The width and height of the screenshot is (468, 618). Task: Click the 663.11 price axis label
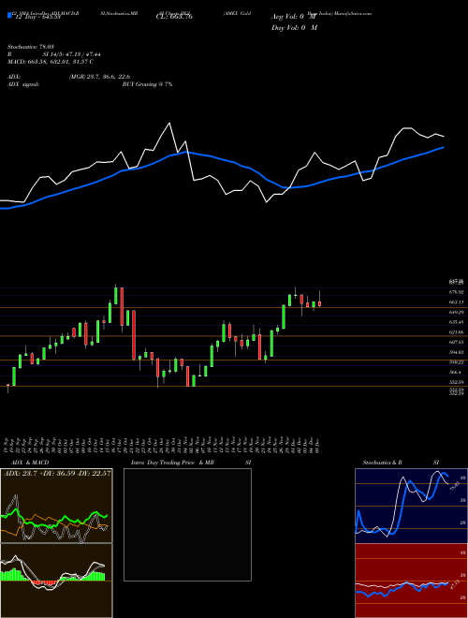tap(456, 302)
